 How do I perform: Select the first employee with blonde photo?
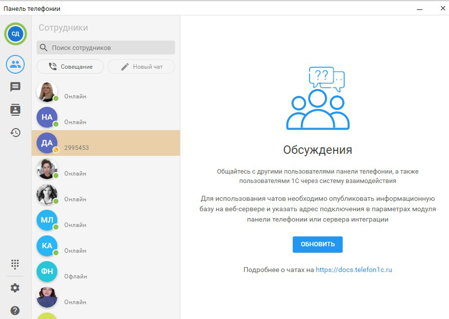click(105, 91)
